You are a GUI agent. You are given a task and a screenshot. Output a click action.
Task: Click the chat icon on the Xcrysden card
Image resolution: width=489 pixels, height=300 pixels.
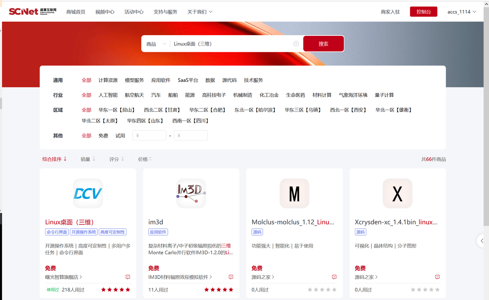click(x=437, y=277)
